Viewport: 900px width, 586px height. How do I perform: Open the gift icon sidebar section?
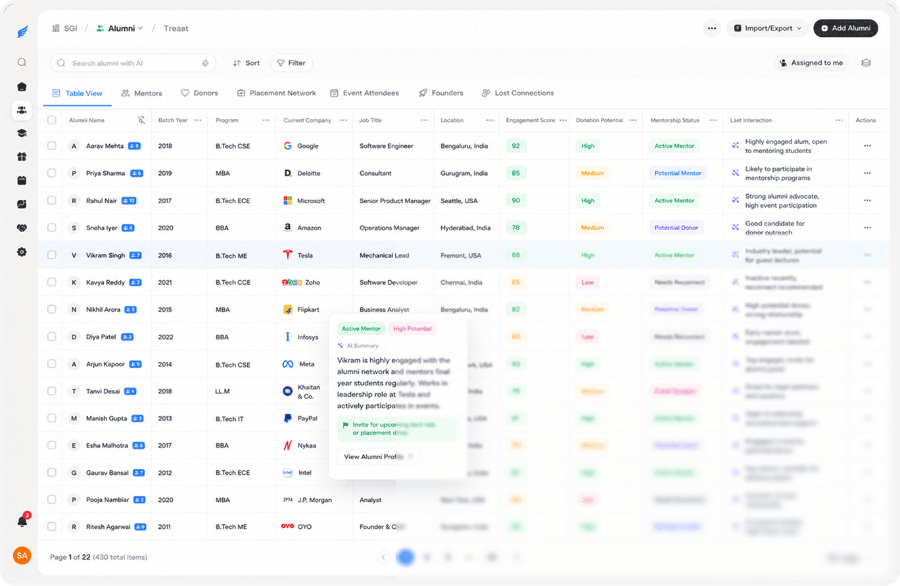[22, 157]
